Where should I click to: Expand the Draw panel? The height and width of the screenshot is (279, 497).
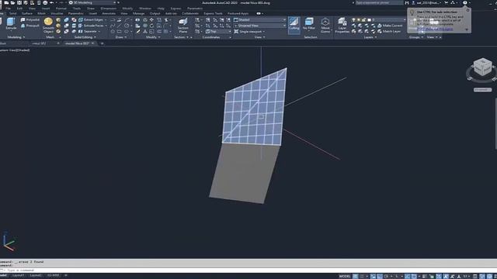click(121, 37)
